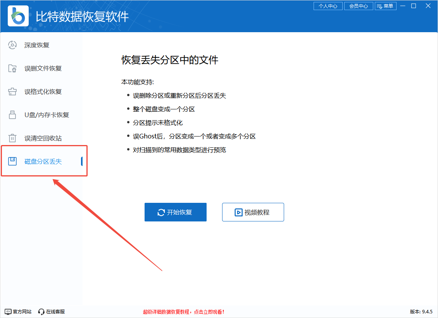Click the 在线客服 headset icon
Screen dimensions: 438x318
pyautogui.click(x=41, y=311)
